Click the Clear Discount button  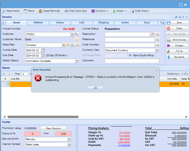[x=53, y=128]
